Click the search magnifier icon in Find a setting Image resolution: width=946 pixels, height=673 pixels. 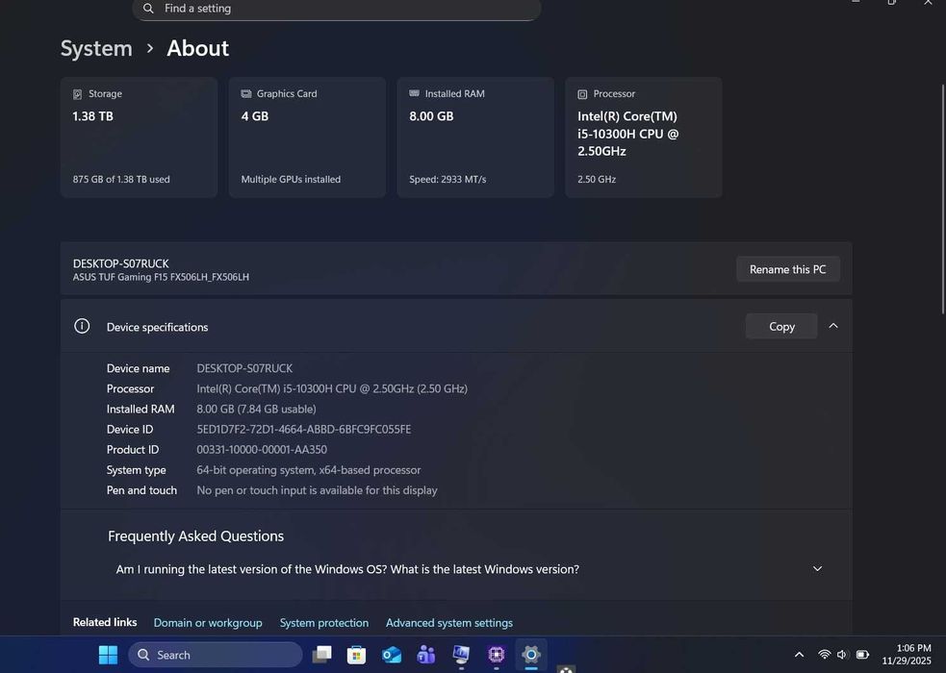coord(148,9)
